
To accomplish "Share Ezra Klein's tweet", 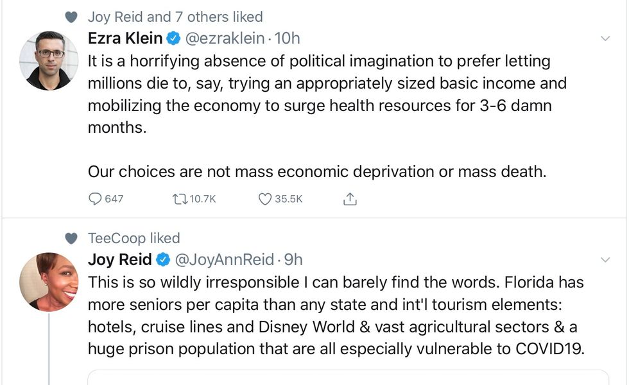I will point(350,199).
